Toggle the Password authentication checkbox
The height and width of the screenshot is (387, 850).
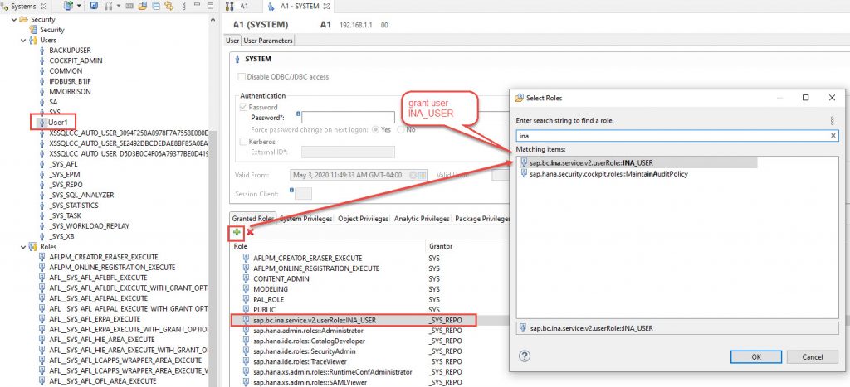click(x=243, y=107)
